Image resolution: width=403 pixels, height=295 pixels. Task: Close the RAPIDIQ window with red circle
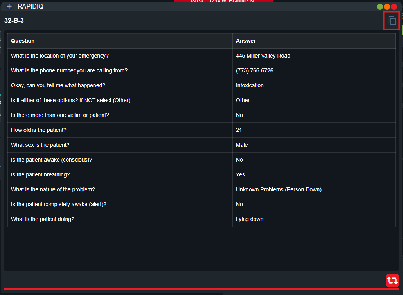coord(394,7)
